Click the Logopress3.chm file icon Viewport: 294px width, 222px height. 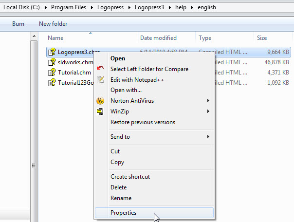[x=52, y=52]
